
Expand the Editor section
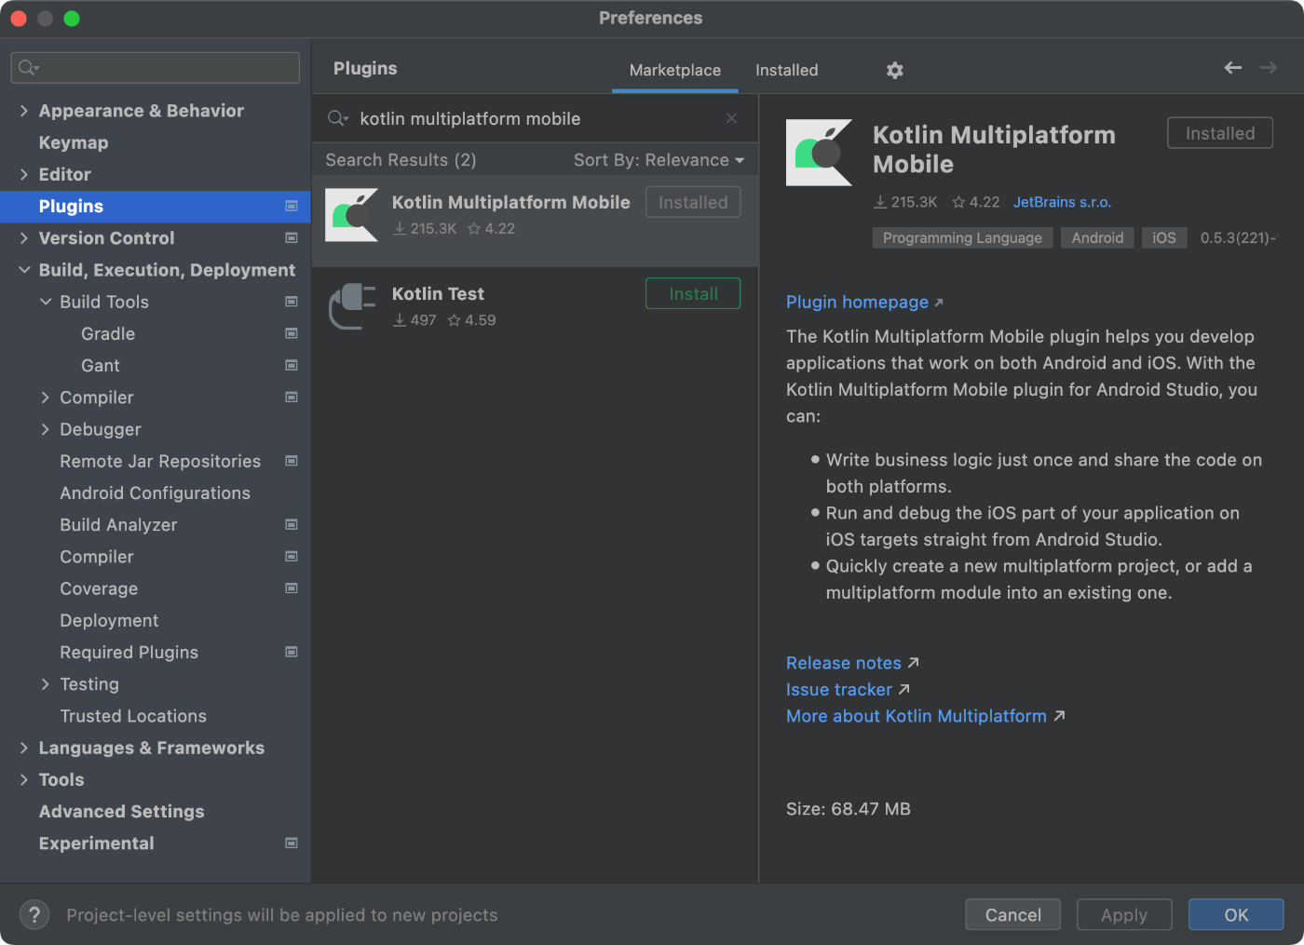24,174
